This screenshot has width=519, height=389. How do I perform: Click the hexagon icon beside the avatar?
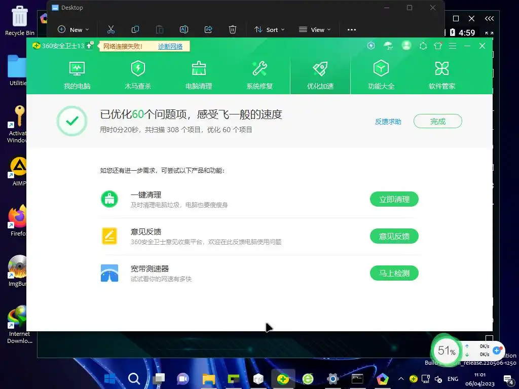(x=423, y=46)
